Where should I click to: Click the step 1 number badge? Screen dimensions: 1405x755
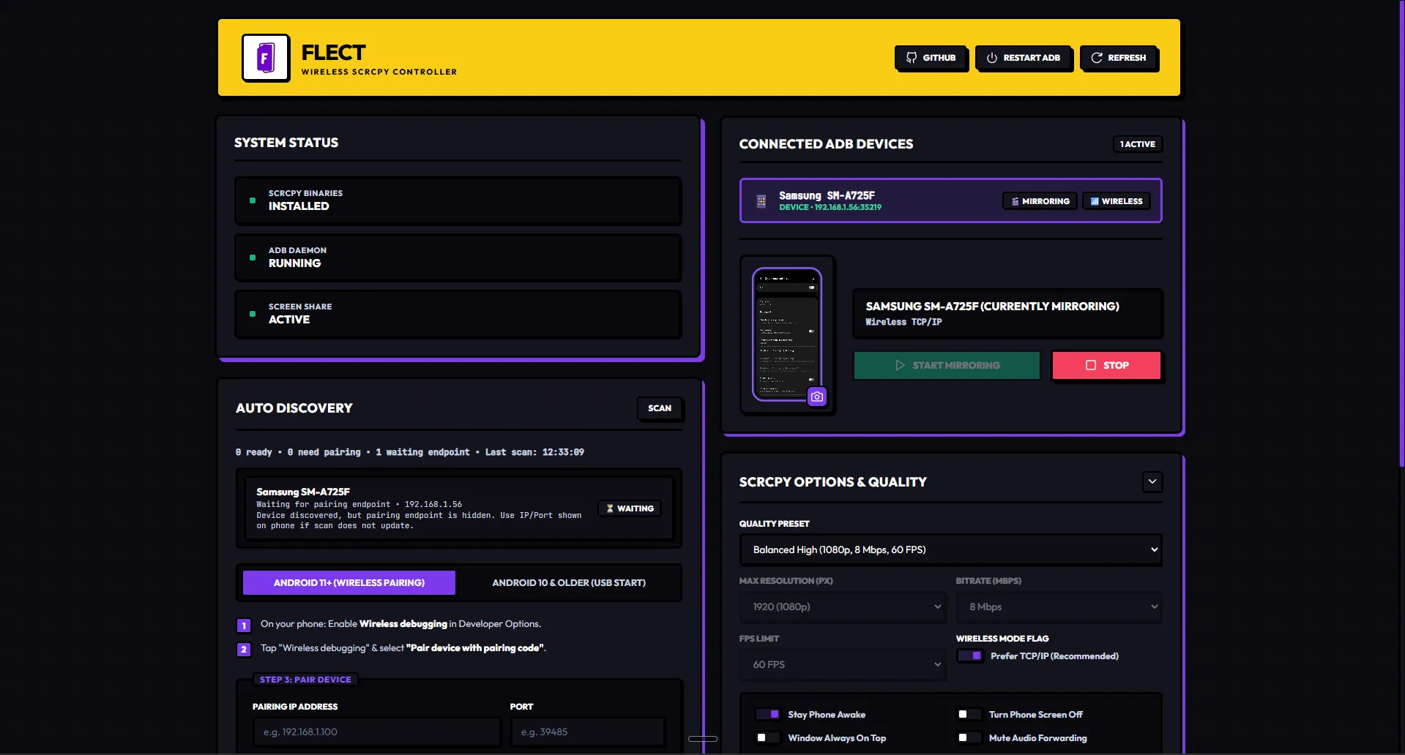[244, 626]
